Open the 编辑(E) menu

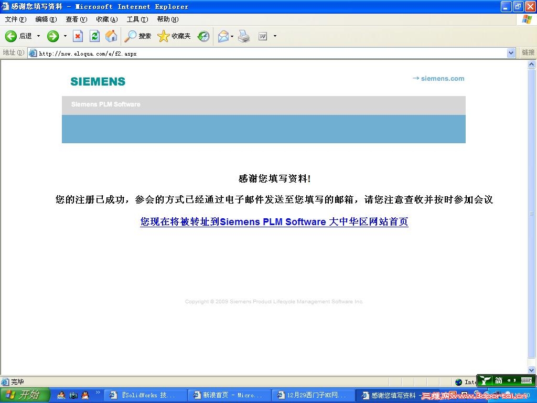(x=46, y=19)
